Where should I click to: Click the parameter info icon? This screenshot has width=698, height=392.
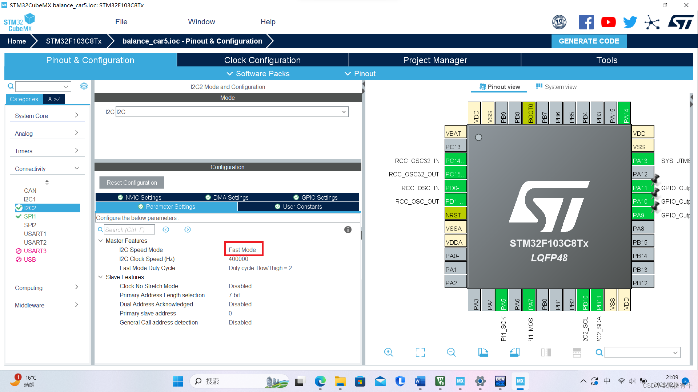(348, 229)
